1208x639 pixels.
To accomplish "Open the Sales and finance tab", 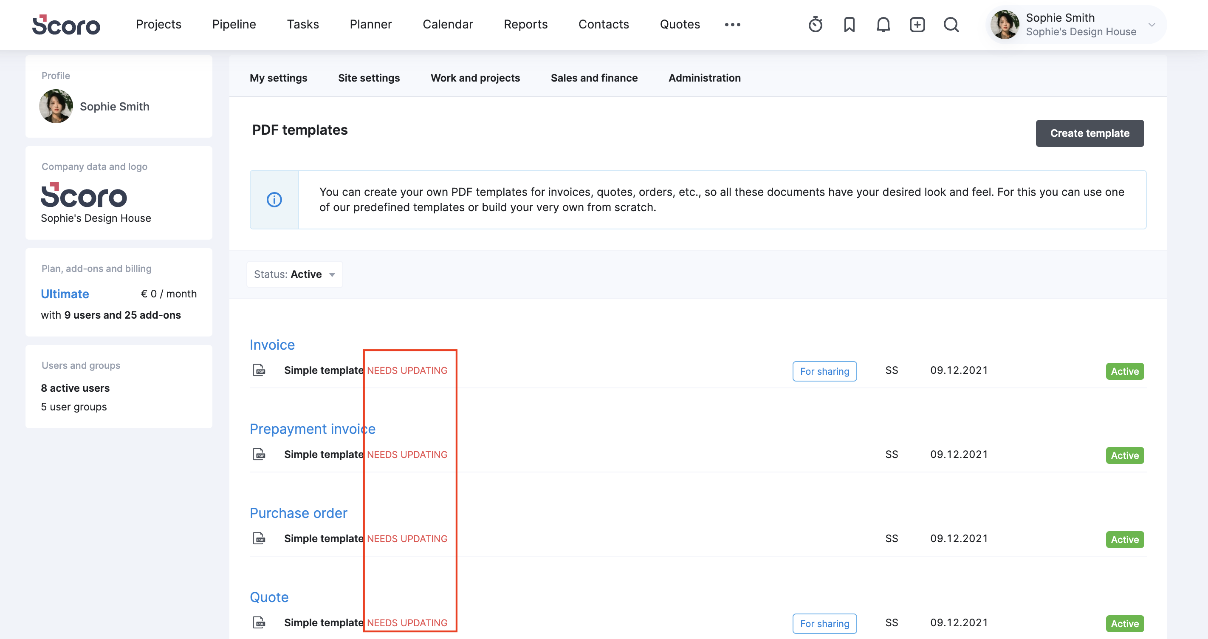I will click(x=594, y=78).
